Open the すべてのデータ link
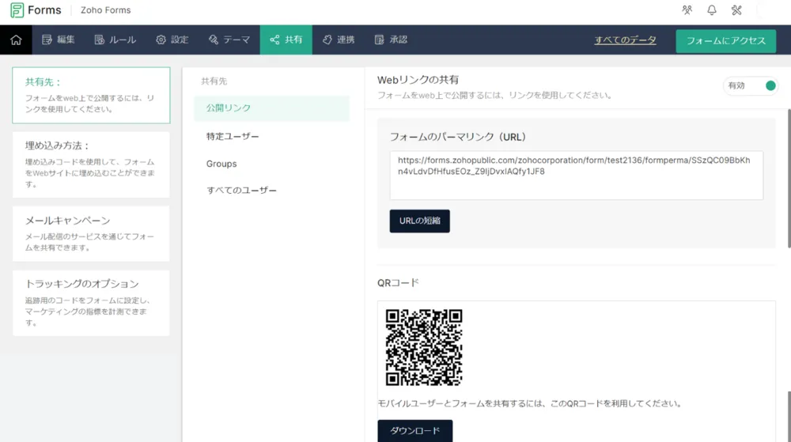The width and height of the screenshot is (791, 442). click(625, 40)
